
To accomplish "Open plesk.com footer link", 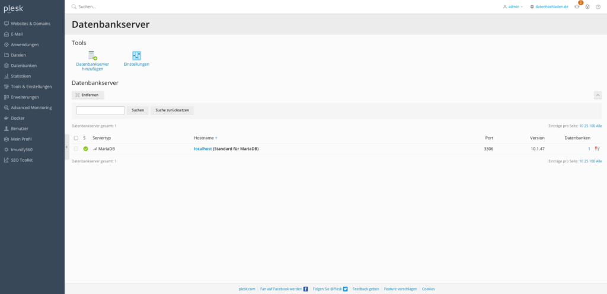I will (247, 289).
